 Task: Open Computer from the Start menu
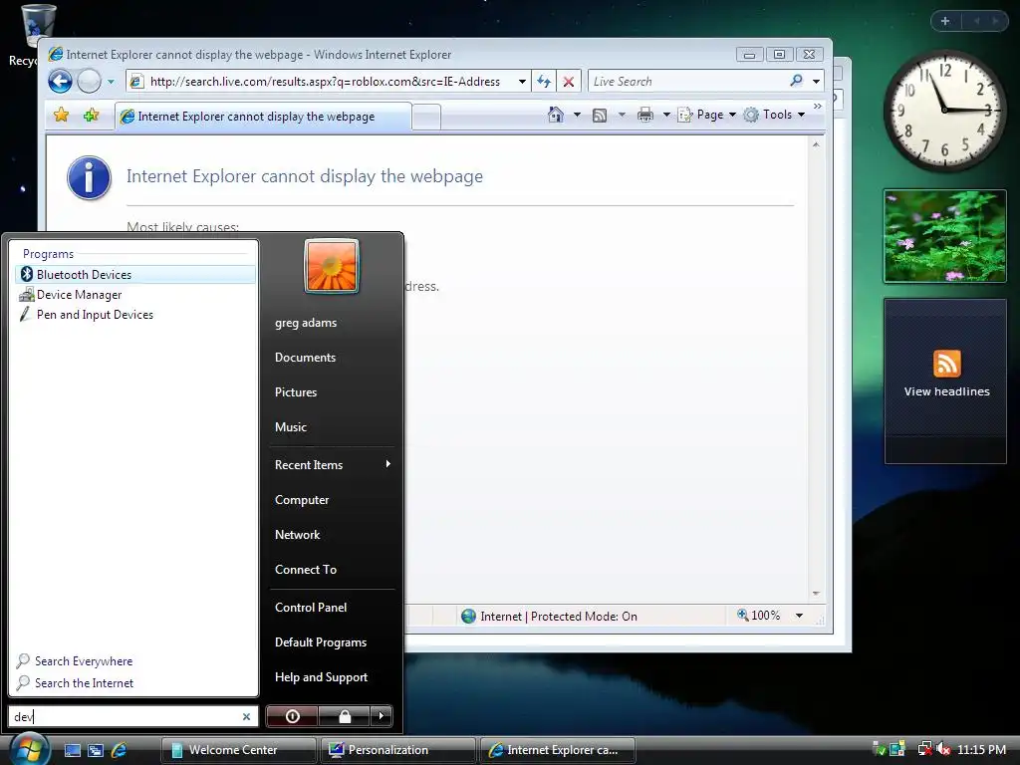point(301,500)
